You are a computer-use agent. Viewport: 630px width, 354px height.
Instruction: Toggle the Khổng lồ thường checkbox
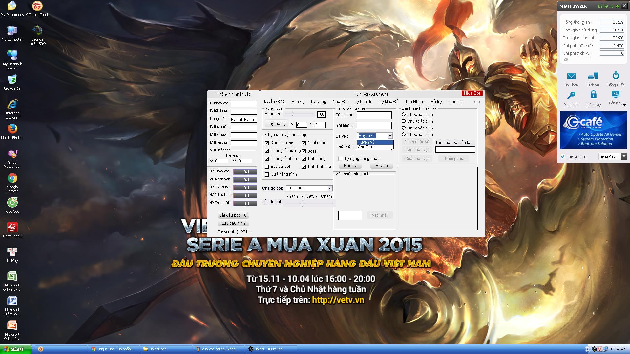click(267, 151)
